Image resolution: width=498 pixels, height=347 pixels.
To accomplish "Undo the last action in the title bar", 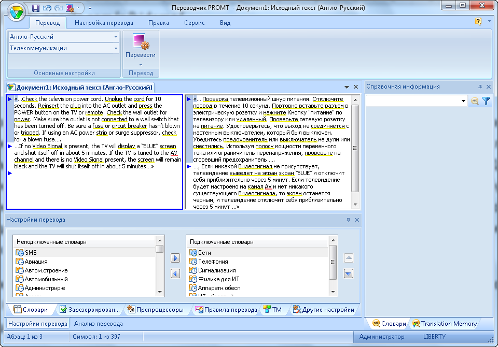I will (x=47, y=8).
